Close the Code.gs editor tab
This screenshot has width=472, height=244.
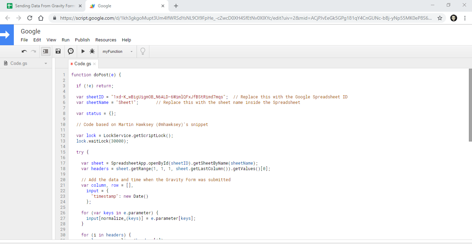tap(94, 64)
